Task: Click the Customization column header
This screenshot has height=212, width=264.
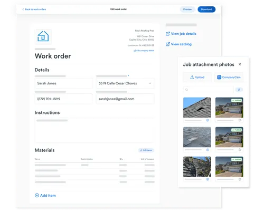Action: [x=87, y=159]
